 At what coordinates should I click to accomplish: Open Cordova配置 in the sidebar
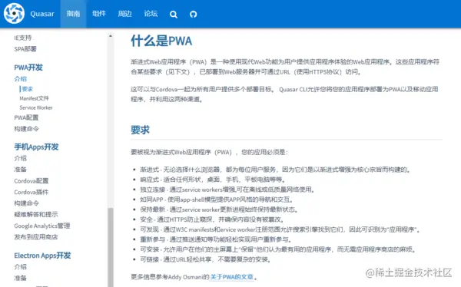click(x=32, y=180)
